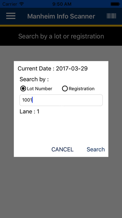Tap the Current Date 2017-03-29 text
The image size is (122, 218).
click(53, 69)
